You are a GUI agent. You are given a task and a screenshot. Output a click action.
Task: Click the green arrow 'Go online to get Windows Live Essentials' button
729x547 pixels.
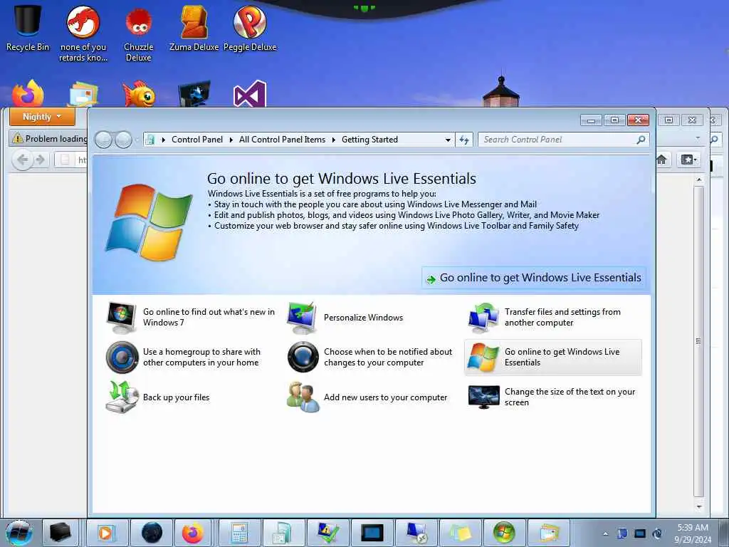tap(534, 278)
